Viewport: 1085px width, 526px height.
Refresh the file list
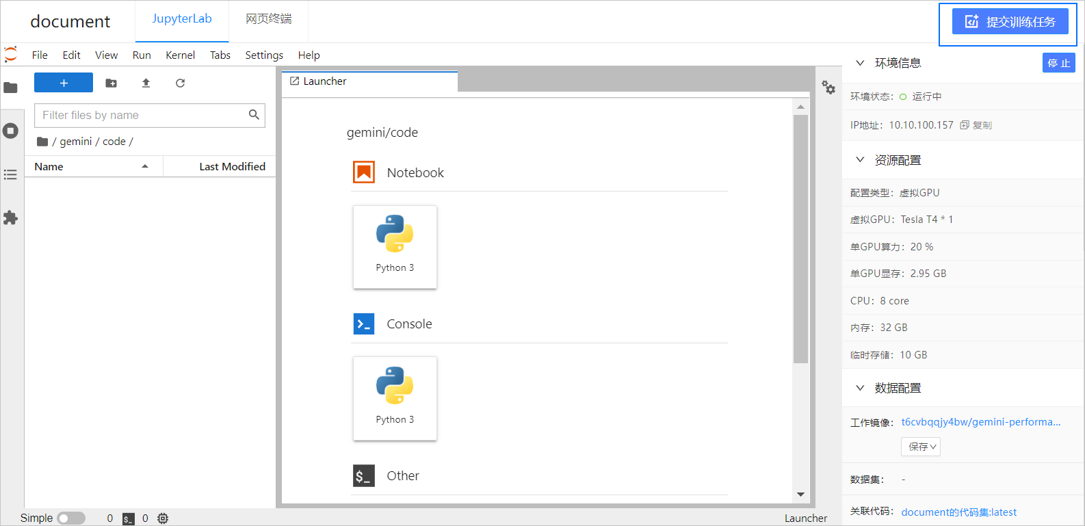click(180, 83)
